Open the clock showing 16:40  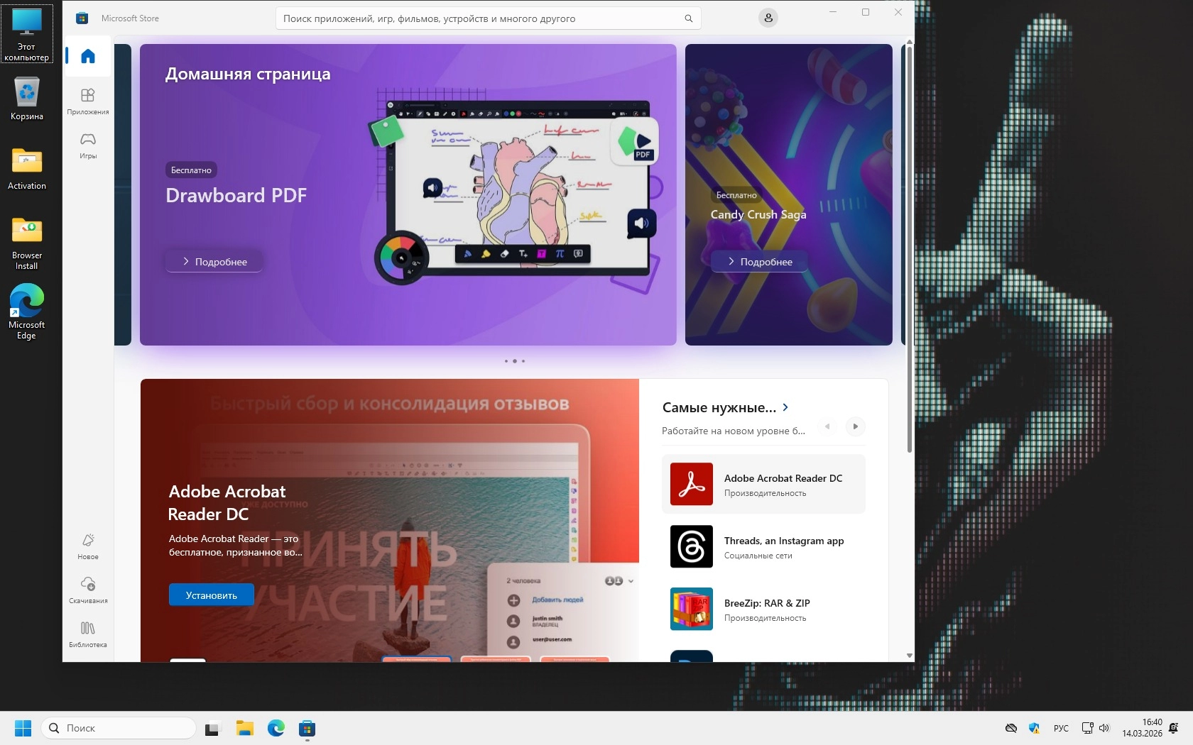[x=1143, y=728]
